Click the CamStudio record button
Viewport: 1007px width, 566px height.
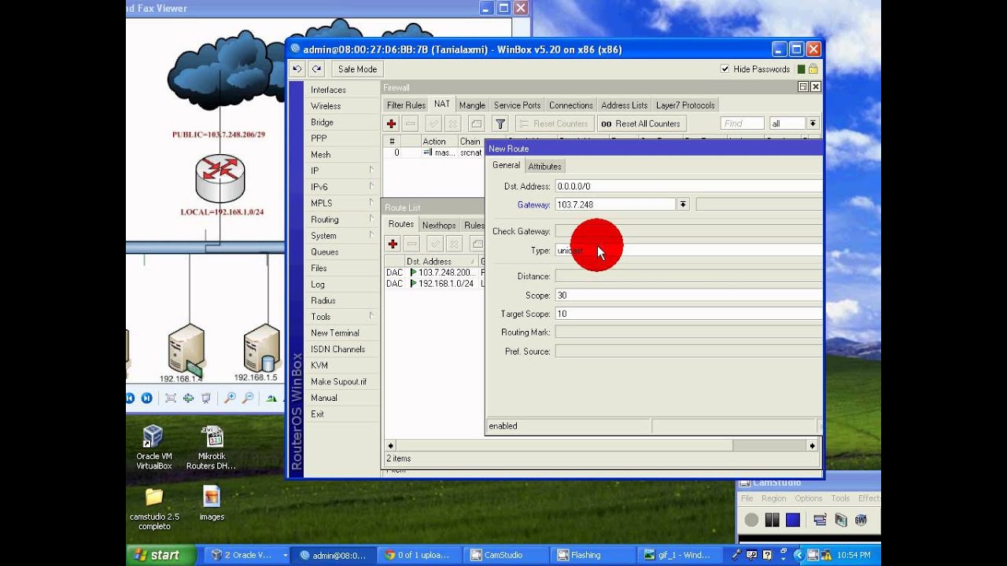coord(751,520)
